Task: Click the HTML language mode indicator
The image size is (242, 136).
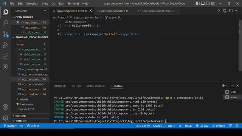Action: click(x=188, y=126)
